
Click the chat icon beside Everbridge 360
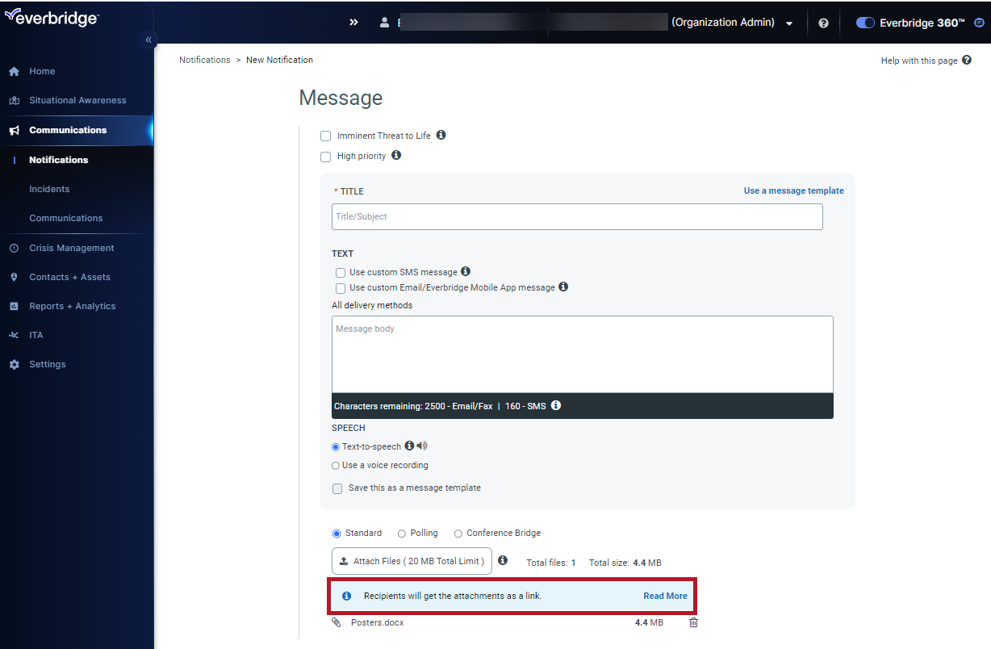(979, 23)
